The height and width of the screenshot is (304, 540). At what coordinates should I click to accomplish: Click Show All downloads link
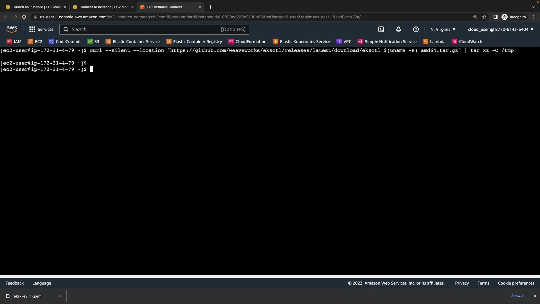[x=518, y=296]
